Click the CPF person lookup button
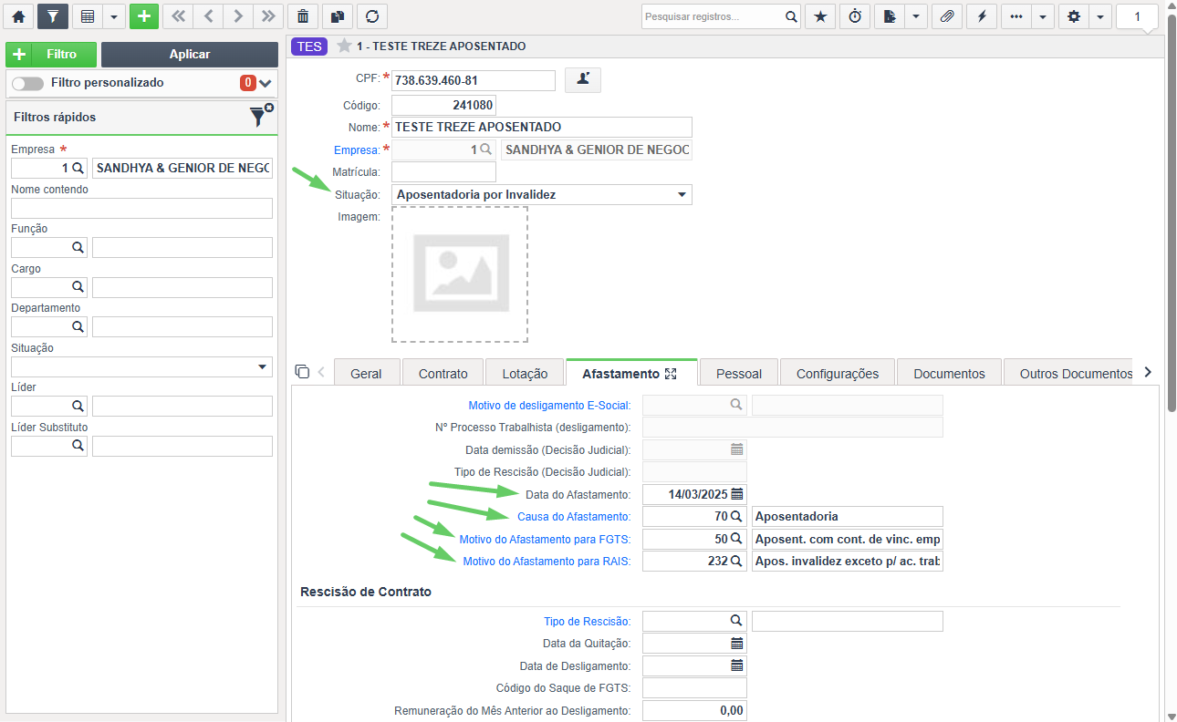1177x722 pixels. (583, 80)
